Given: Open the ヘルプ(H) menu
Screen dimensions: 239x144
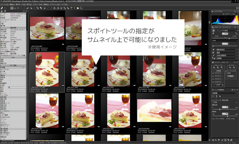Looking at the screenshot, I should [x=64, y=4].
